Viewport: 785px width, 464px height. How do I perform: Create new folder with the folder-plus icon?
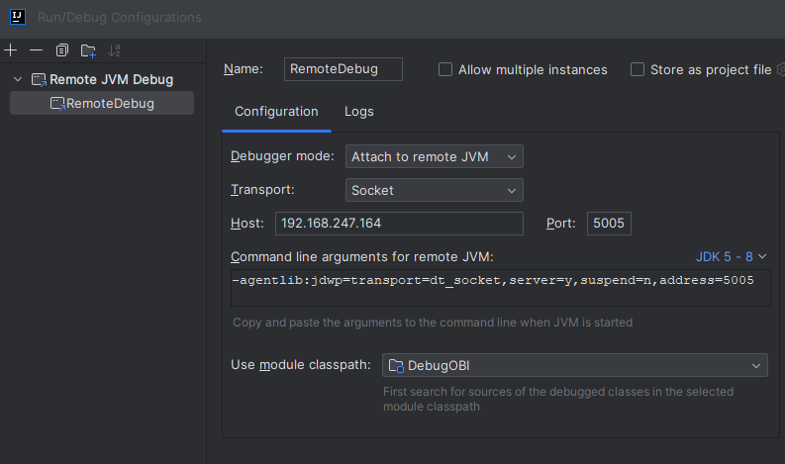(x=88, y=50)
